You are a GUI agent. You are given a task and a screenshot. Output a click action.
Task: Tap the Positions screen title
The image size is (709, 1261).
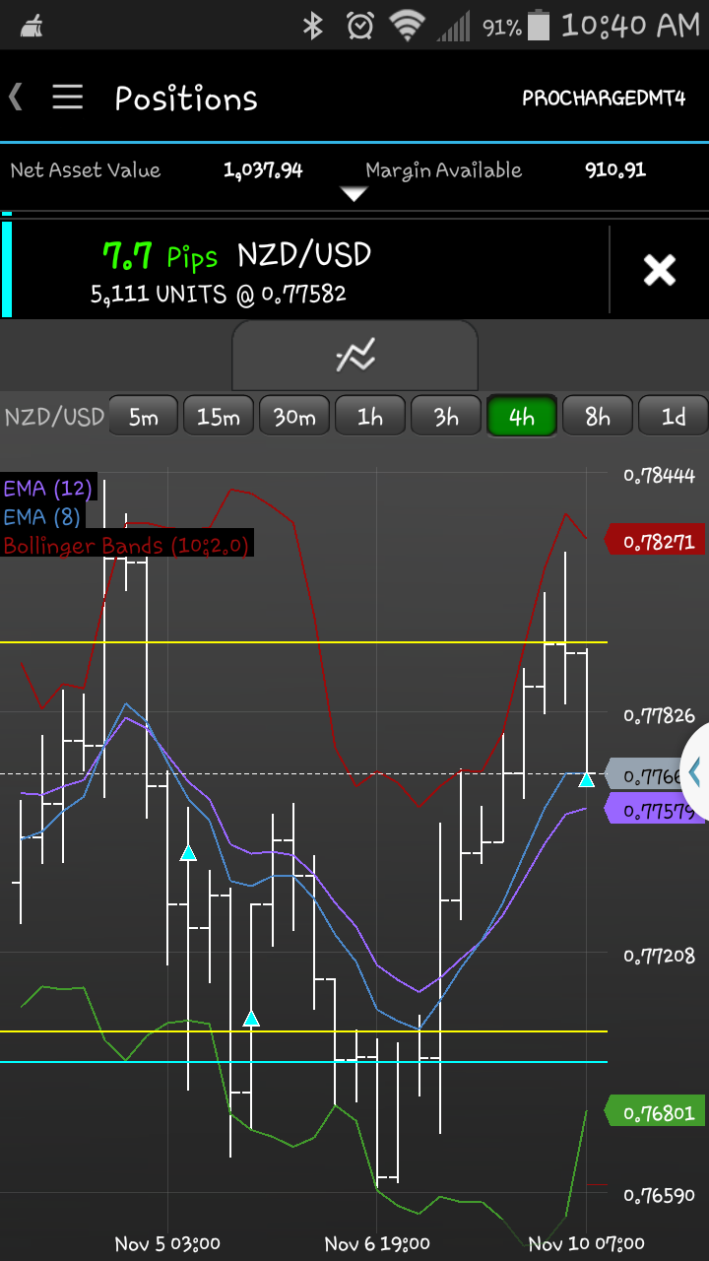(186, 99)
